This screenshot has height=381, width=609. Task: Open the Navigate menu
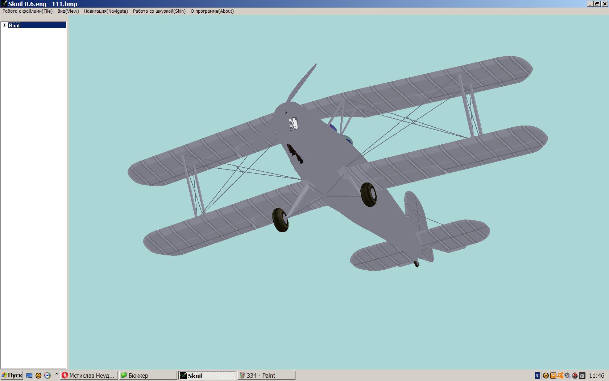pos(106,11)
